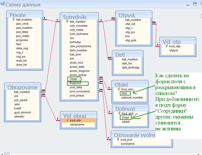Select osnovanie field in Osnovanie_yvolneniya
This screenshot has height=155, width=202.
point(127,144)
